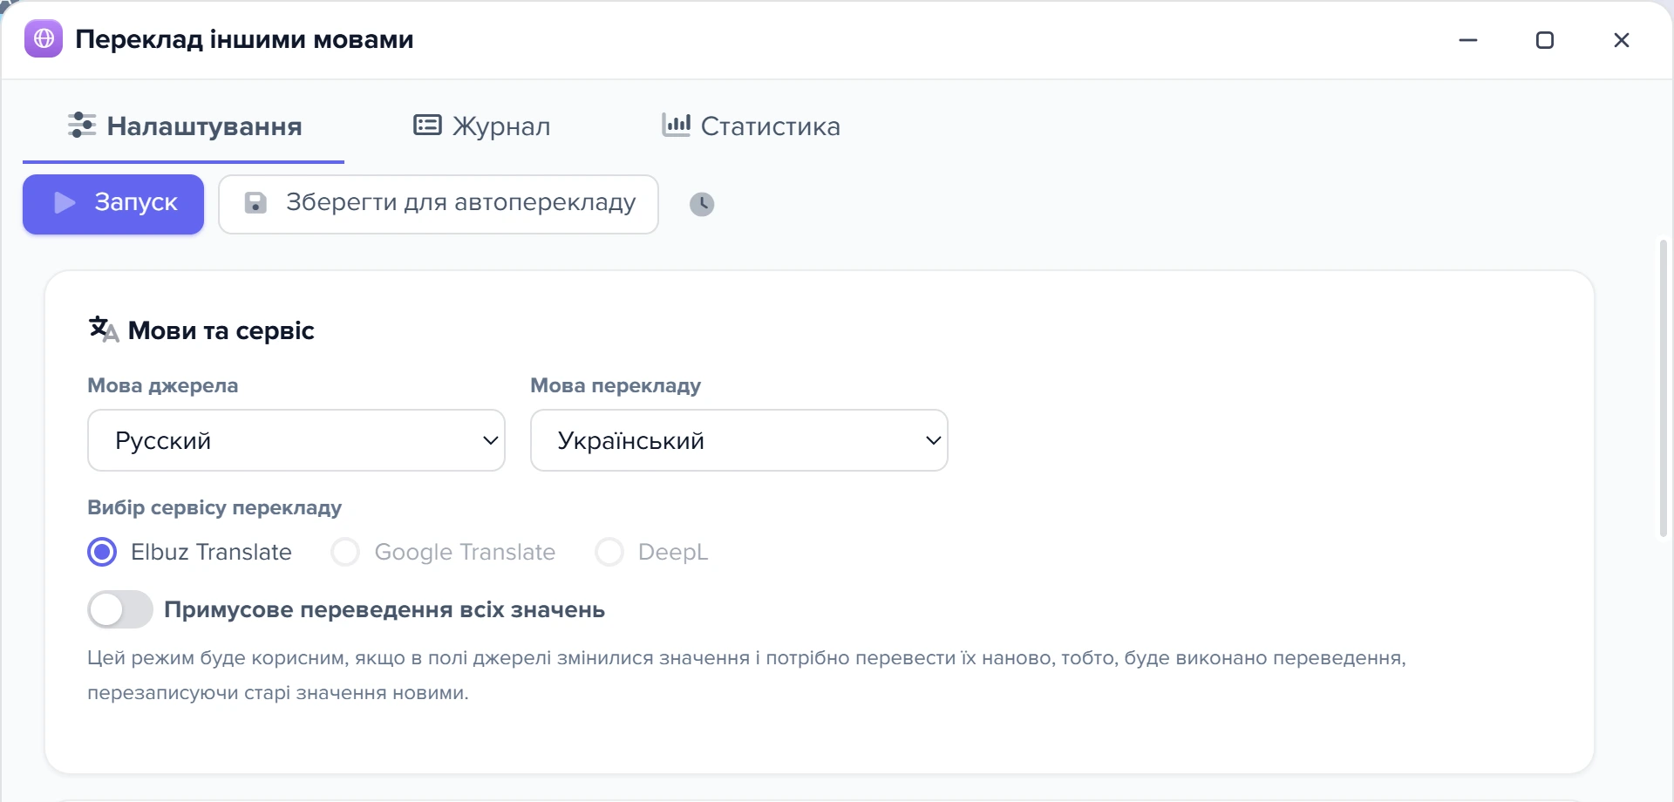Click the Вибір сервісу перекладу label
Viewport: 1674px width, 802px height.
point(214,507)
